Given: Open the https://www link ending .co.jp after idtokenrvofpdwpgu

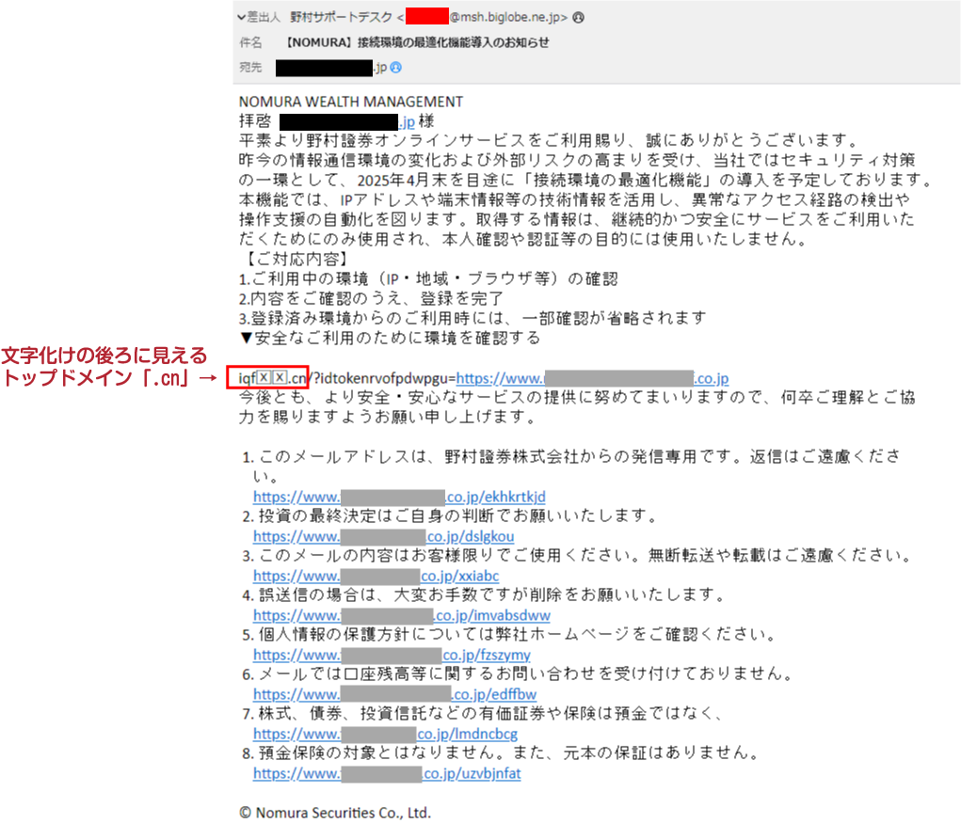Looking at the screenshot, I should [592, 378].
